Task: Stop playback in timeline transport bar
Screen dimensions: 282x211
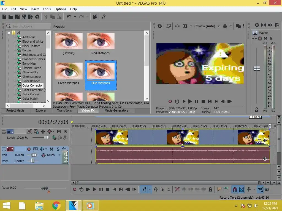Action: click(x=108, y=190)
